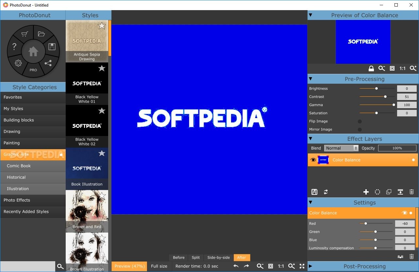Adjust the Contrast slider

click(377, 97)
